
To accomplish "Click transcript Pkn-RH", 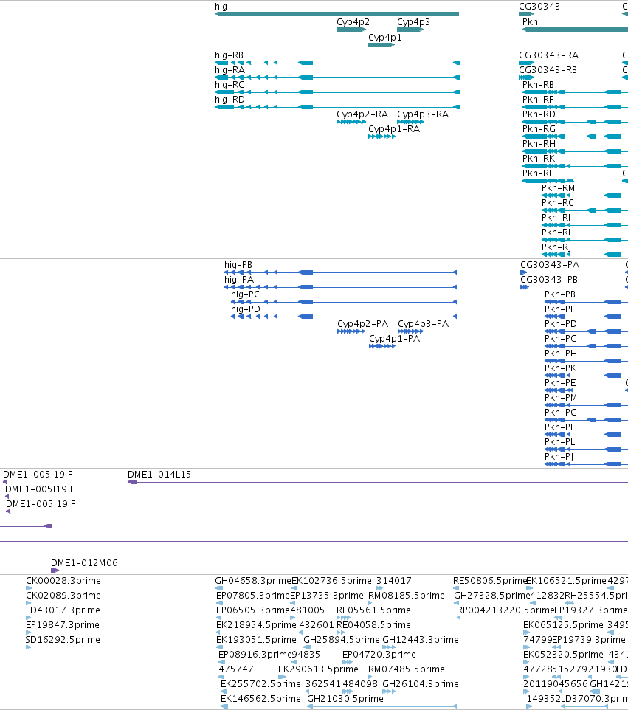I will point(539,143).
